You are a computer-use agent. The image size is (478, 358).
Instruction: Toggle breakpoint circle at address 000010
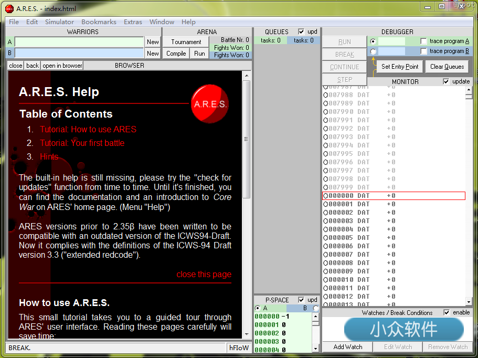pos(326,280)
